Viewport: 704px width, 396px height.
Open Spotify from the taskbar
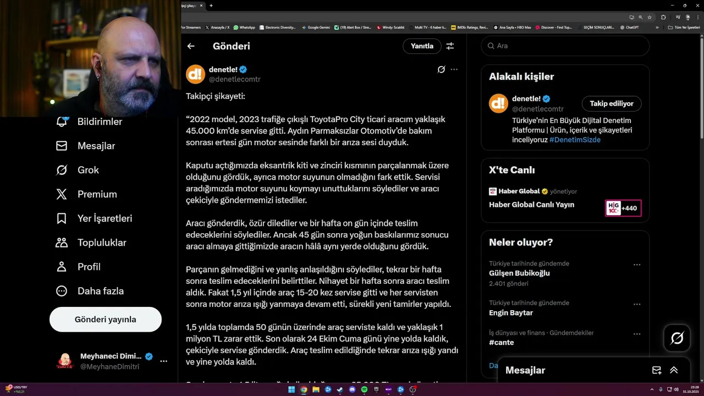(364, 389)
